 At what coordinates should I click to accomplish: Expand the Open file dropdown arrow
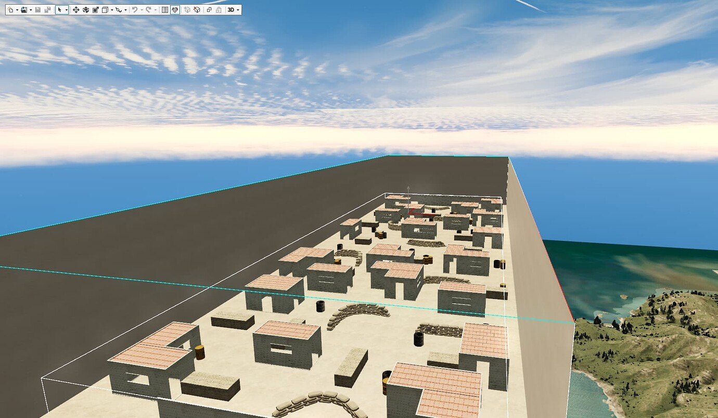click(31, 10)
